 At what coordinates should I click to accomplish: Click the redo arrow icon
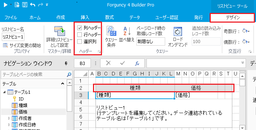point(41,5)
